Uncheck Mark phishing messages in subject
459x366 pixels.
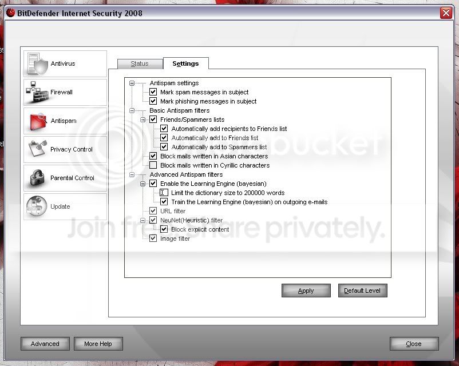153,101
